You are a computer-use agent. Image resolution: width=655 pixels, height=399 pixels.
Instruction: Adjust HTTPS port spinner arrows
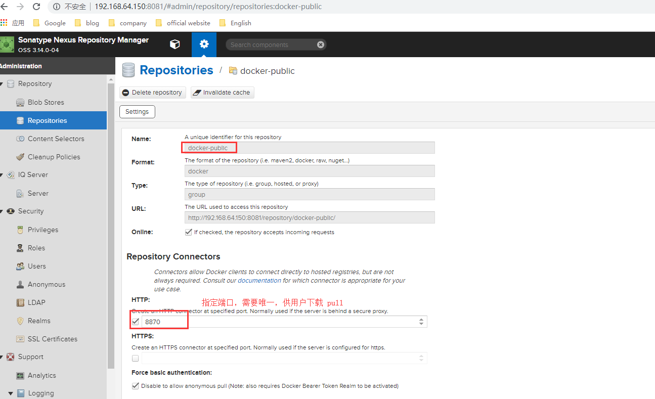pyautogui.click(x=421, y=358)
